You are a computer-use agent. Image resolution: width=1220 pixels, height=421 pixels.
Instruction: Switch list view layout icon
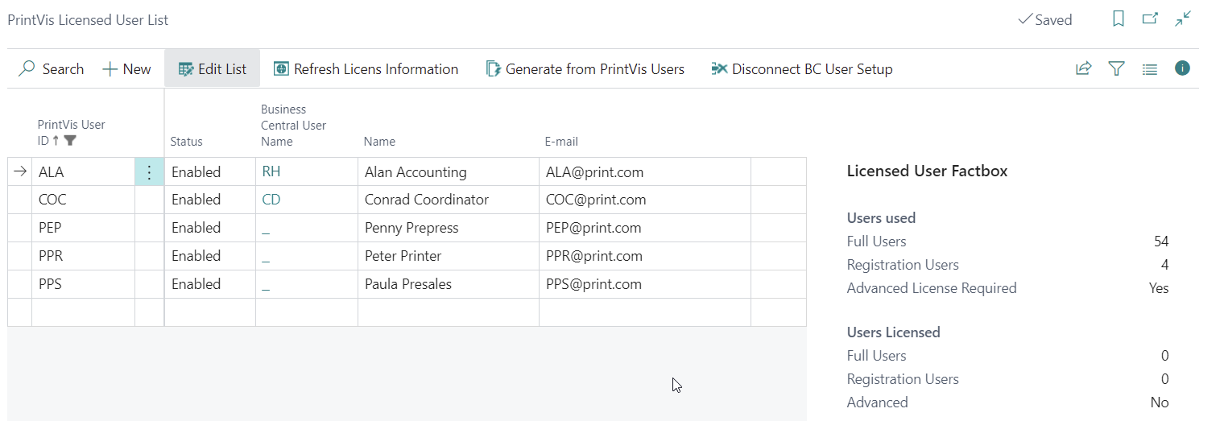[1150, 69]
